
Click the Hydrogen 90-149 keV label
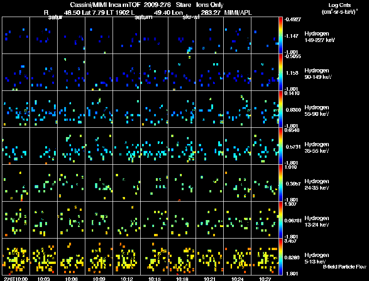tap(318, 74)
